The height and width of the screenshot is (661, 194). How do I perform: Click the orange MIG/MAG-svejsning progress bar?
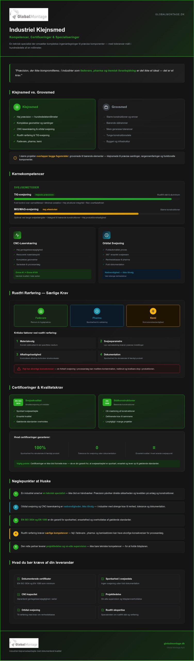(97, 214)
